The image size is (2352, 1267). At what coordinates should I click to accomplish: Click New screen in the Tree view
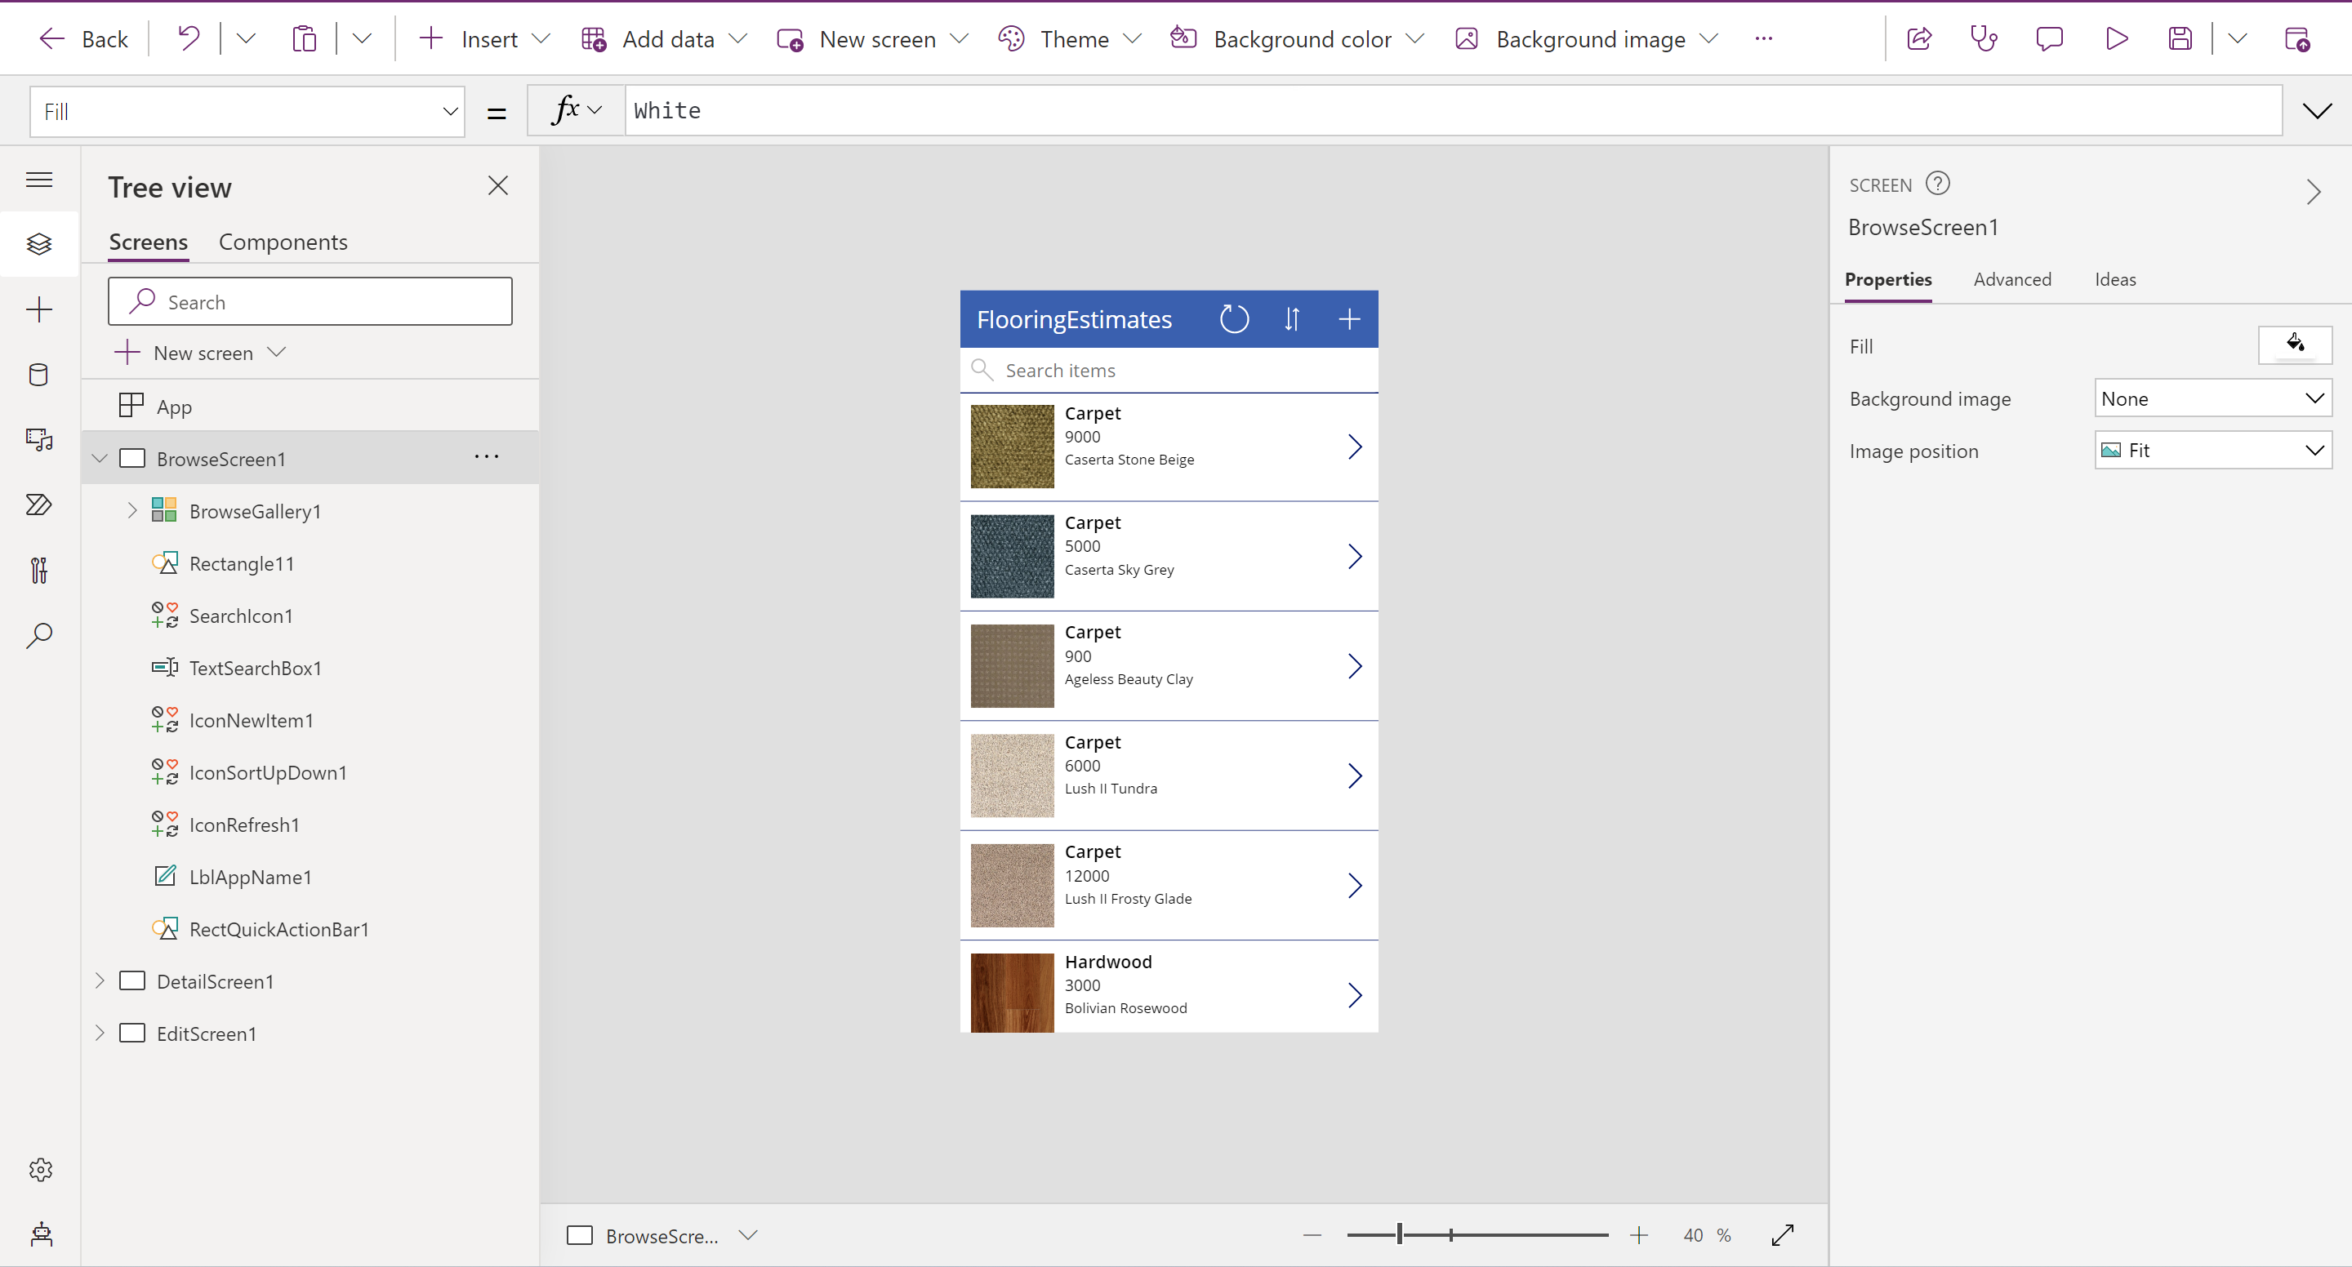pyautogui.click(x=202, y=353)
